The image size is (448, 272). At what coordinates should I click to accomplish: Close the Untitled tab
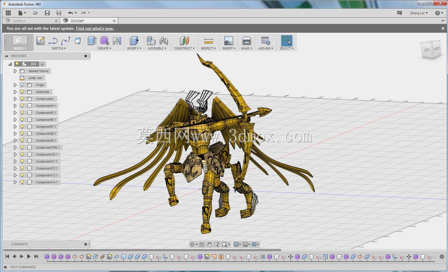[56, 21]
